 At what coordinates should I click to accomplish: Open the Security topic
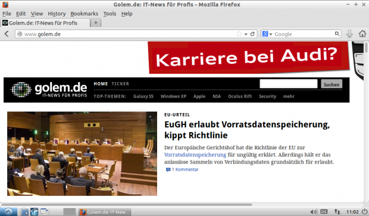tap(268, 96)
